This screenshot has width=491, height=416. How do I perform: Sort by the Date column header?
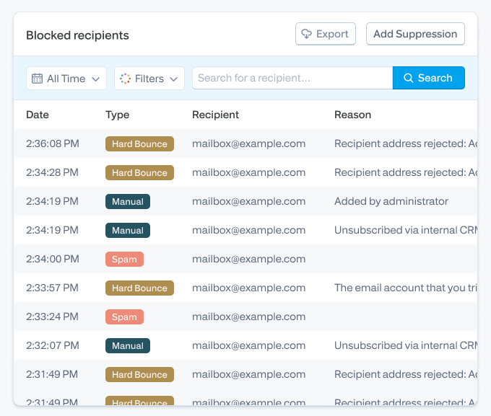38,115
